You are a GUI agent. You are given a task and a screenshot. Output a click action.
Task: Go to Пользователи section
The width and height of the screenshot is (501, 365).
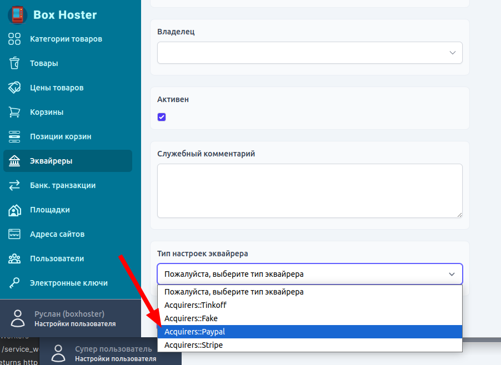[x=57, y=258]
